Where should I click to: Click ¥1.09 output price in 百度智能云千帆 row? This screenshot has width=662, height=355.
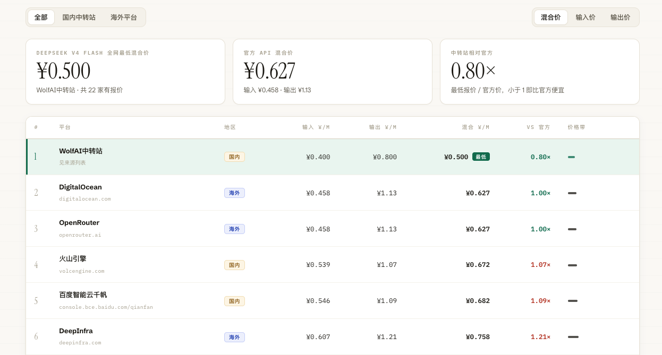(x=387, y=301)
